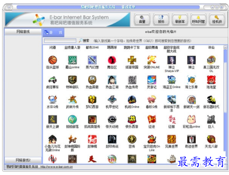Launch 蜀山online game icon
Viewport: 229px width, 175px height.
pyautogui.click(x=73, y=60)
